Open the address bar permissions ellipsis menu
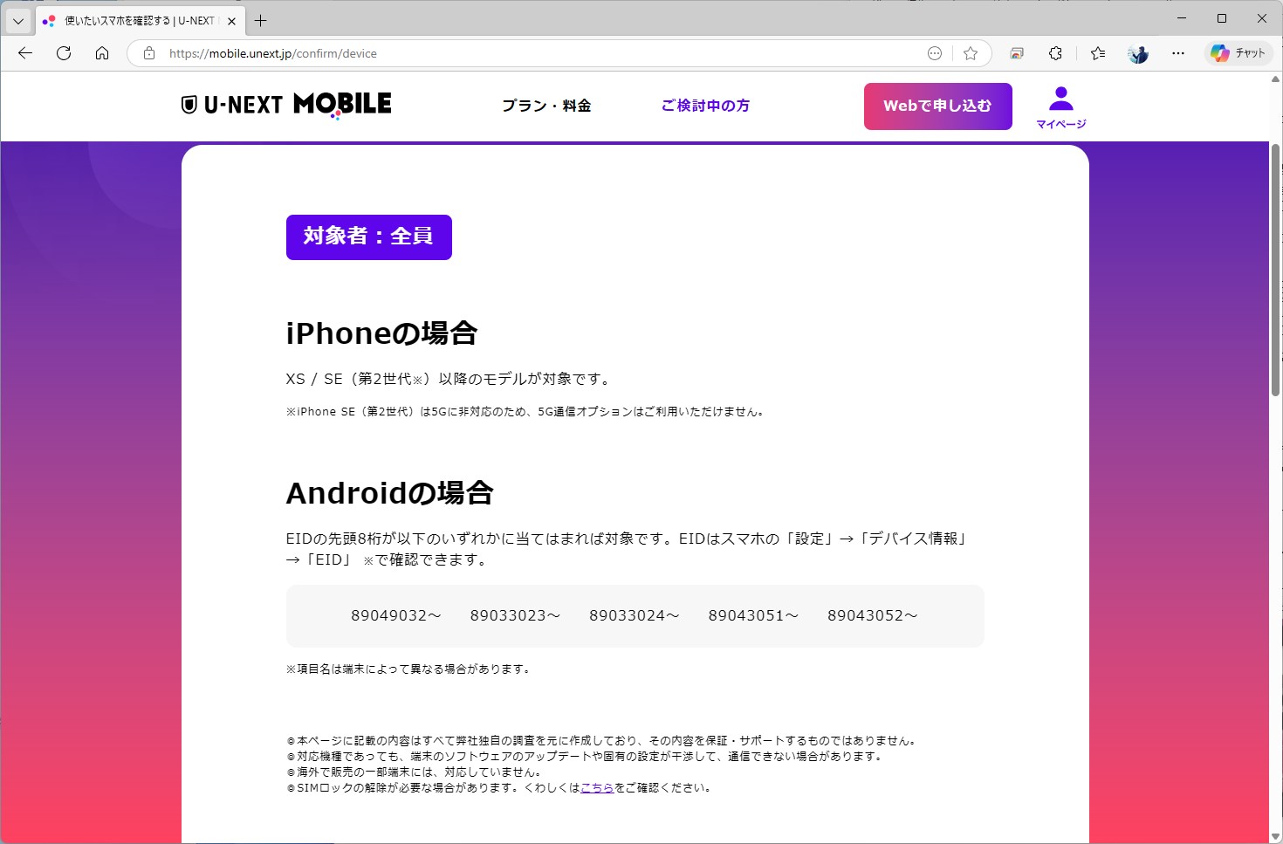 pos(934,53)
